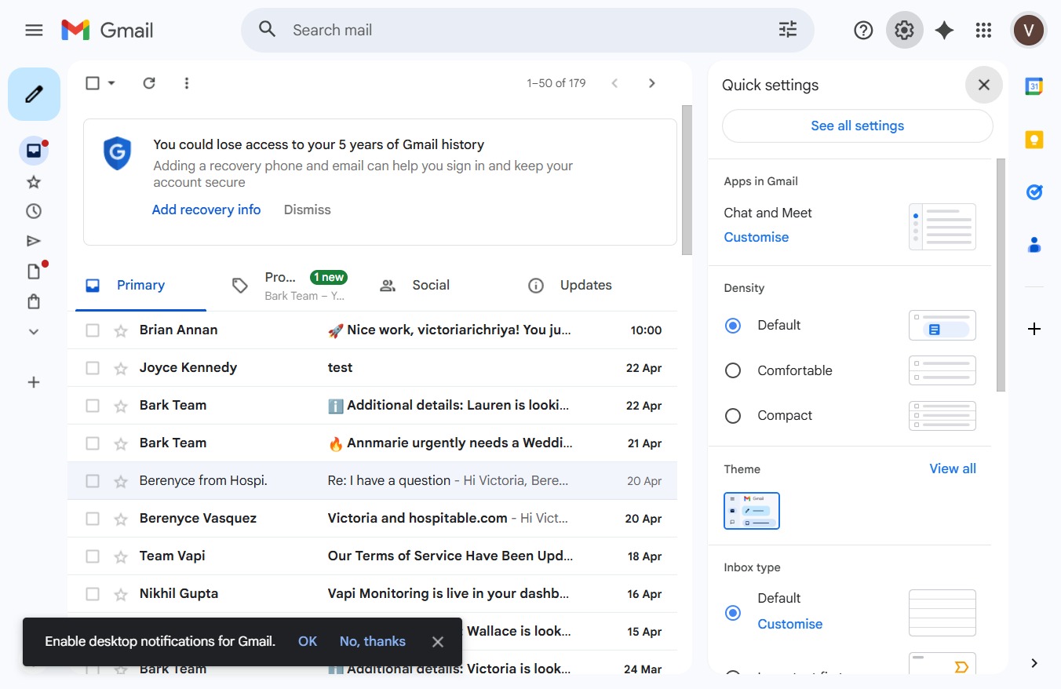This screenshot has height=689, width=1061.
Task: Open Contacts side panel icon
Action: 1034,245
